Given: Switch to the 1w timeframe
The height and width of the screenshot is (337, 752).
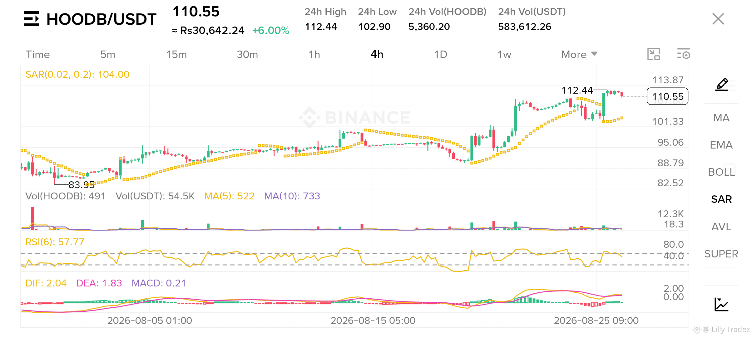Looking at the screenshot, I should coord(504,54).
